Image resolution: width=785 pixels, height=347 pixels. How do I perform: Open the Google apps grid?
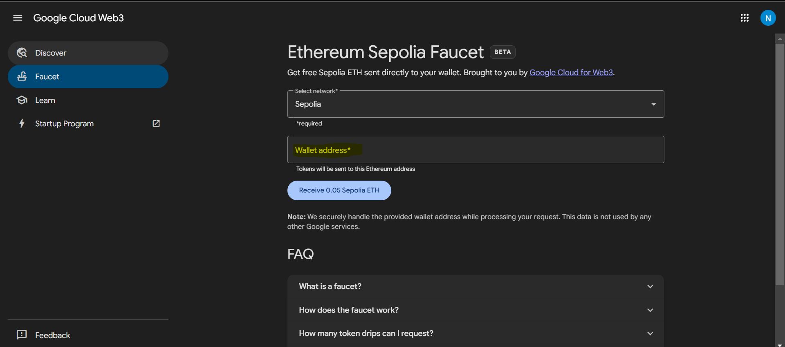coord(745,18)
